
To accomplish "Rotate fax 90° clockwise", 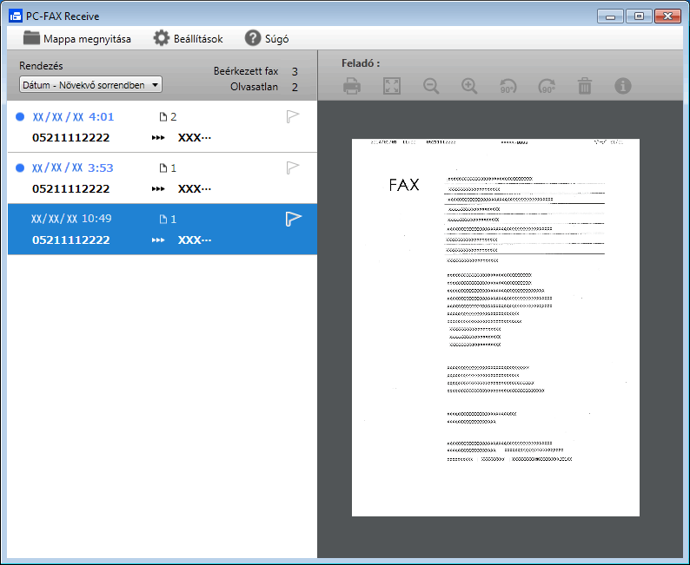I will click(x=547, y=87).
